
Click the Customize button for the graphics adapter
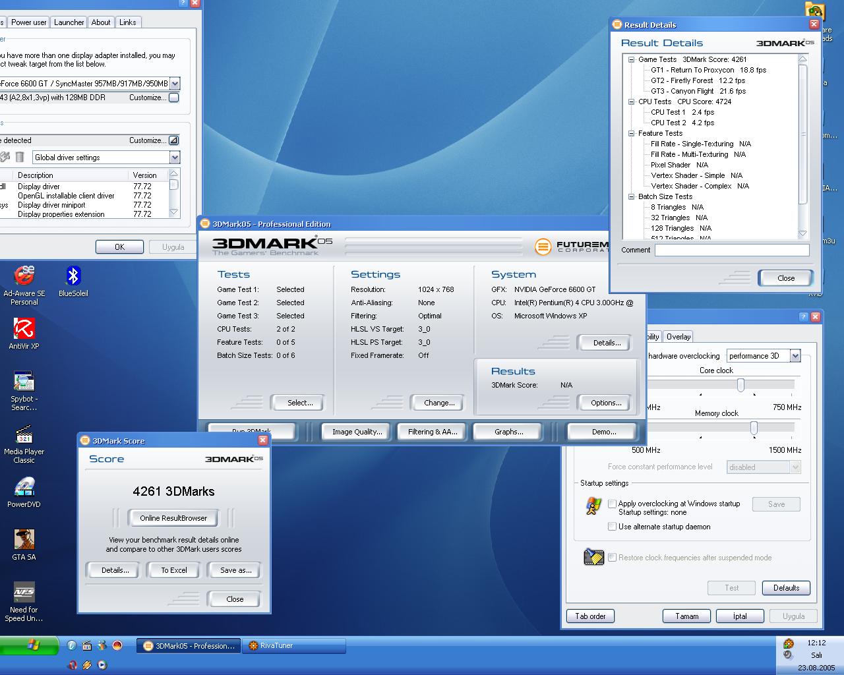174,98
